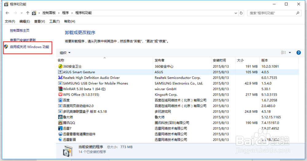Click the 腾讯QQ penguin icon
307x161 pixels.
[x=60, y=123]
